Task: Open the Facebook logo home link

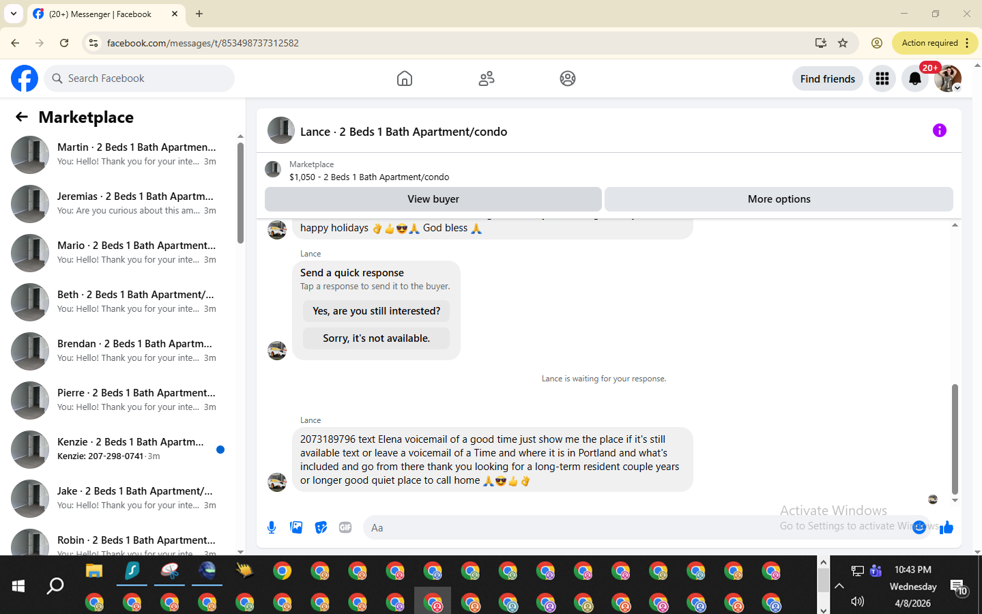Action: pos(25,78)
